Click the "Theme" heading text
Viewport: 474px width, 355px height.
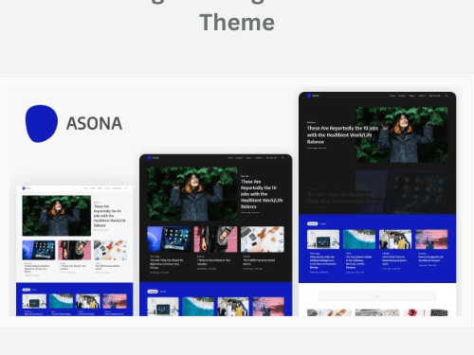point(237,23)
